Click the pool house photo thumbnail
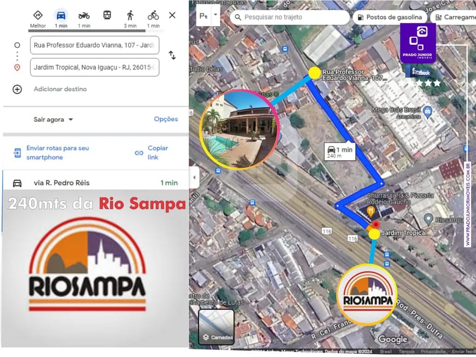 pyautogui.click(x=239, y=129)
